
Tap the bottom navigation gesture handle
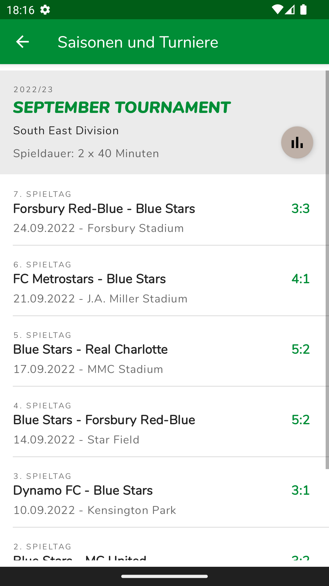point(164,577)
